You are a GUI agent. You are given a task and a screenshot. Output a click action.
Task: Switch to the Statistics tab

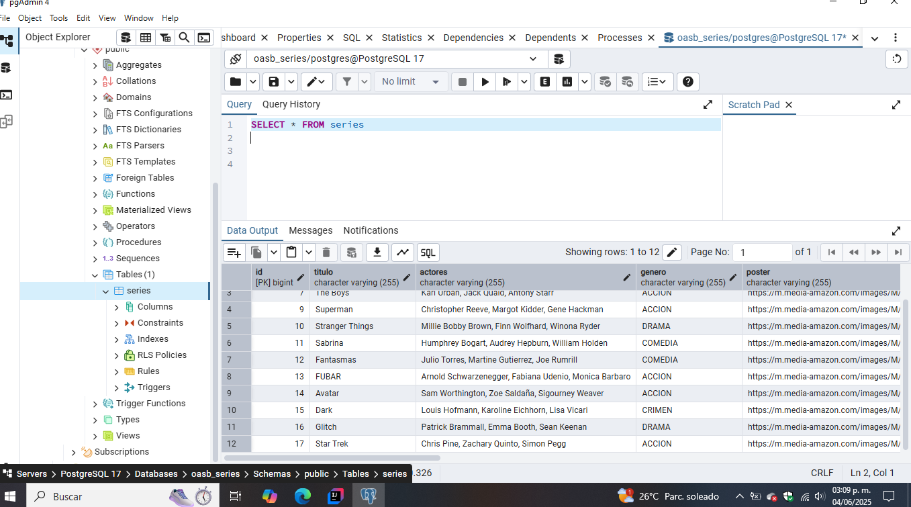[x=401, y=38]
